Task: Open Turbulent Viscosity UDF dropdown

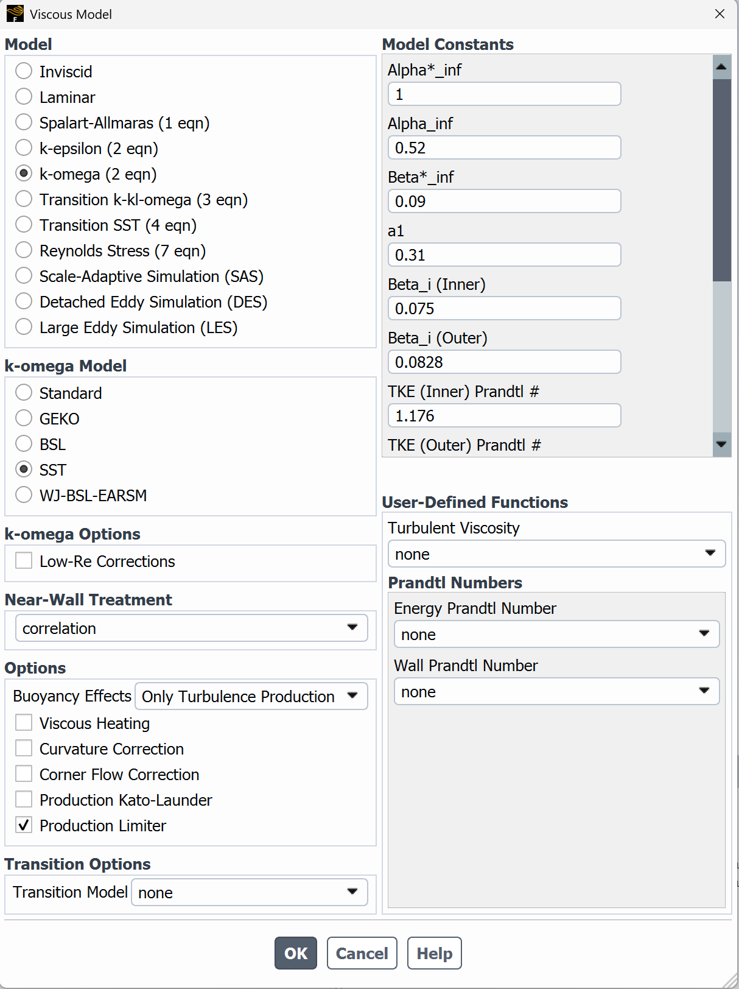Action: point(556,554)
